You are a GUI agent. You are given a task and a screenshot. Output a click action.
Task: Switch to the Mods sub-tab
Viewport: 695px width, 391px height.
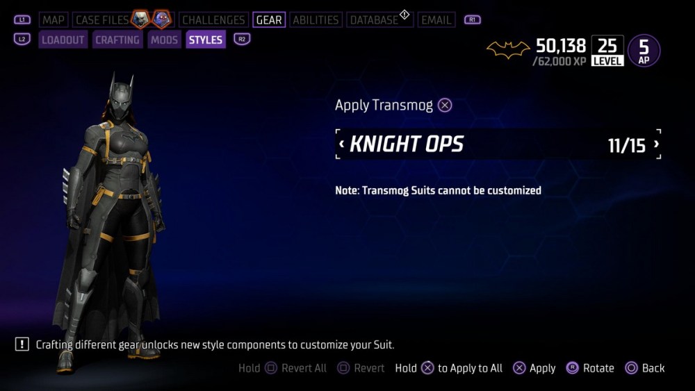point(164,40)
